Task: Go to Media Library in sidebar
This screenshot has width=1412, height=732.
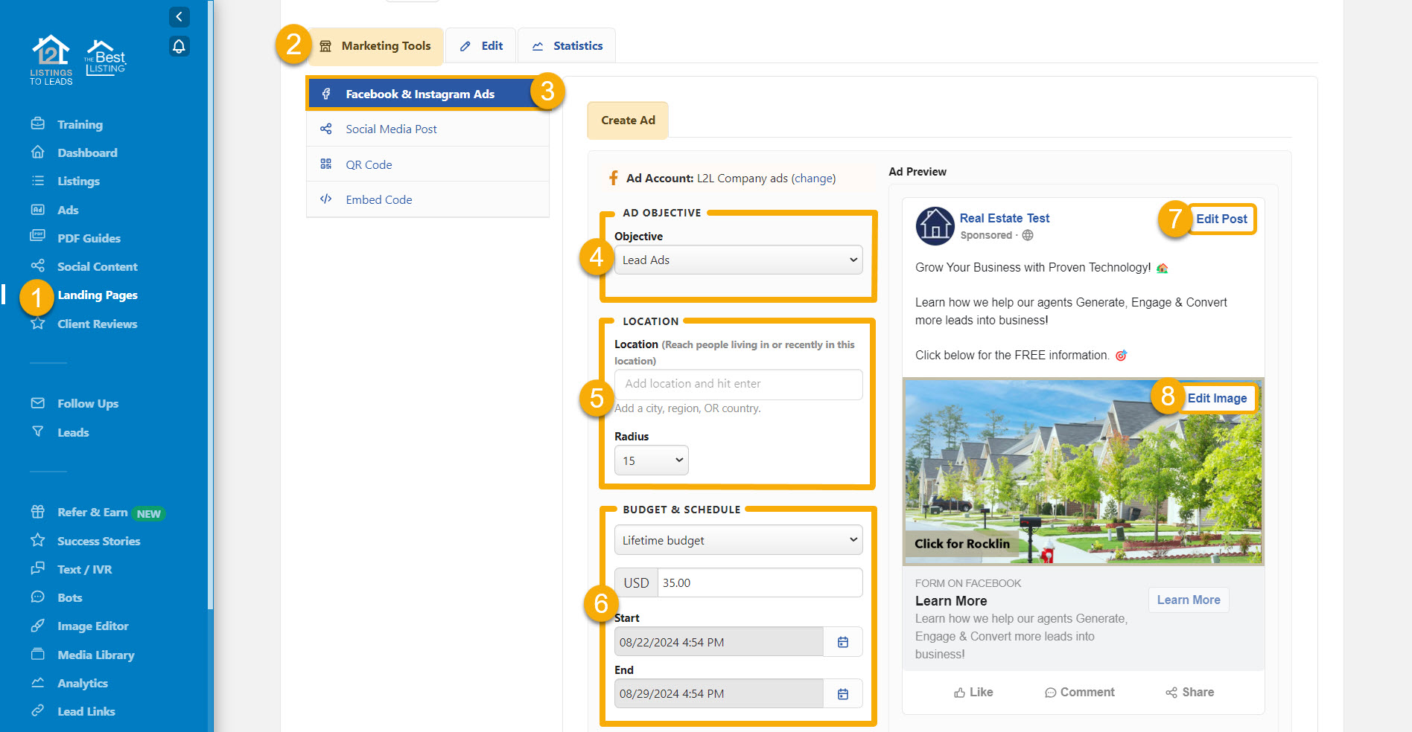Action: [95, 655]
